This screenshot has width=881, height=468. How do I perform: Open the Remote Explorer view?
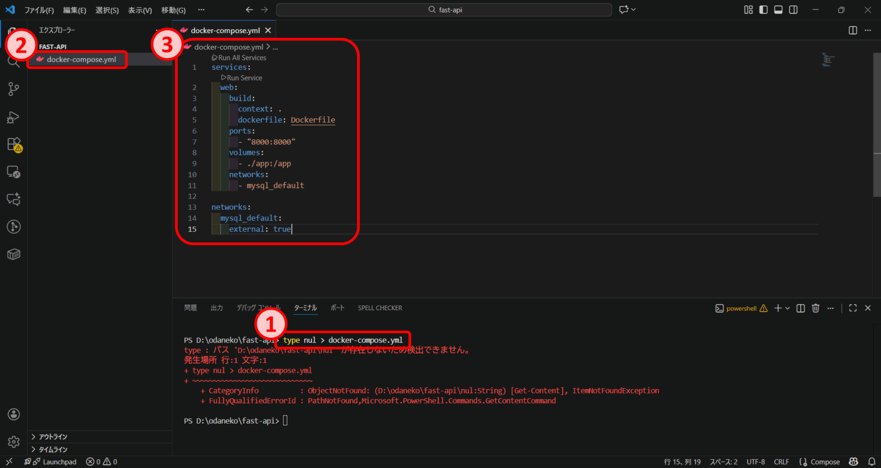click(13, 172)
